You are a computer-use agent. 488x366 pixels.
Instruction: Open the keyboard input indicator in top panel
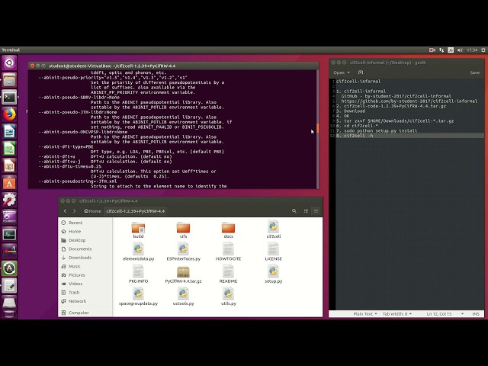[451, 50]
